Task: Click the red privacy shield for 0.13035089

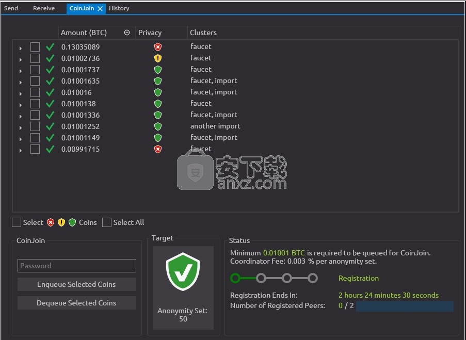Action: pos(158,47)
